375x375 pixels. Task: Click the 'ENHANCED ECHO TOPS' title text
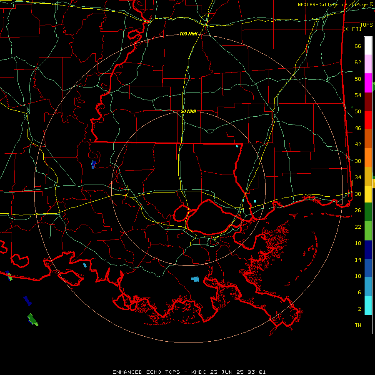click(146, 372)
